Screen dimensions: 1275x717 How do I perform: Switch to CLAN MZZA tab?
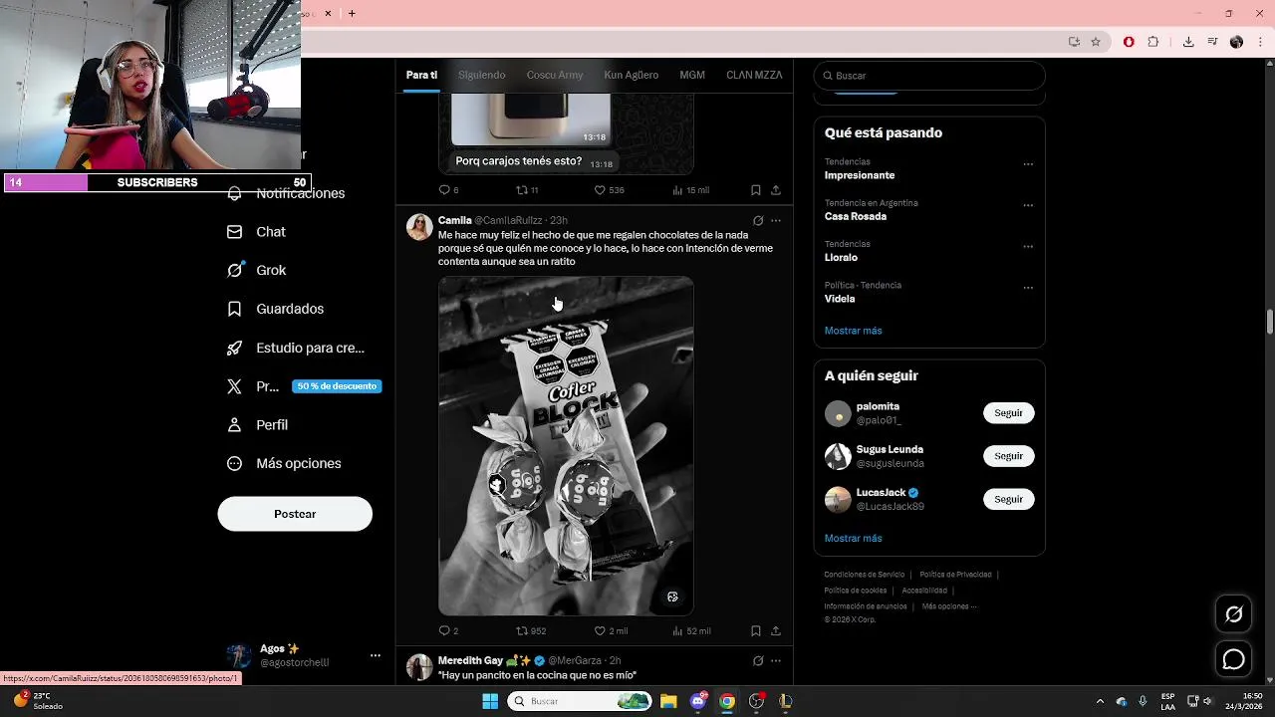coord(754,75)
